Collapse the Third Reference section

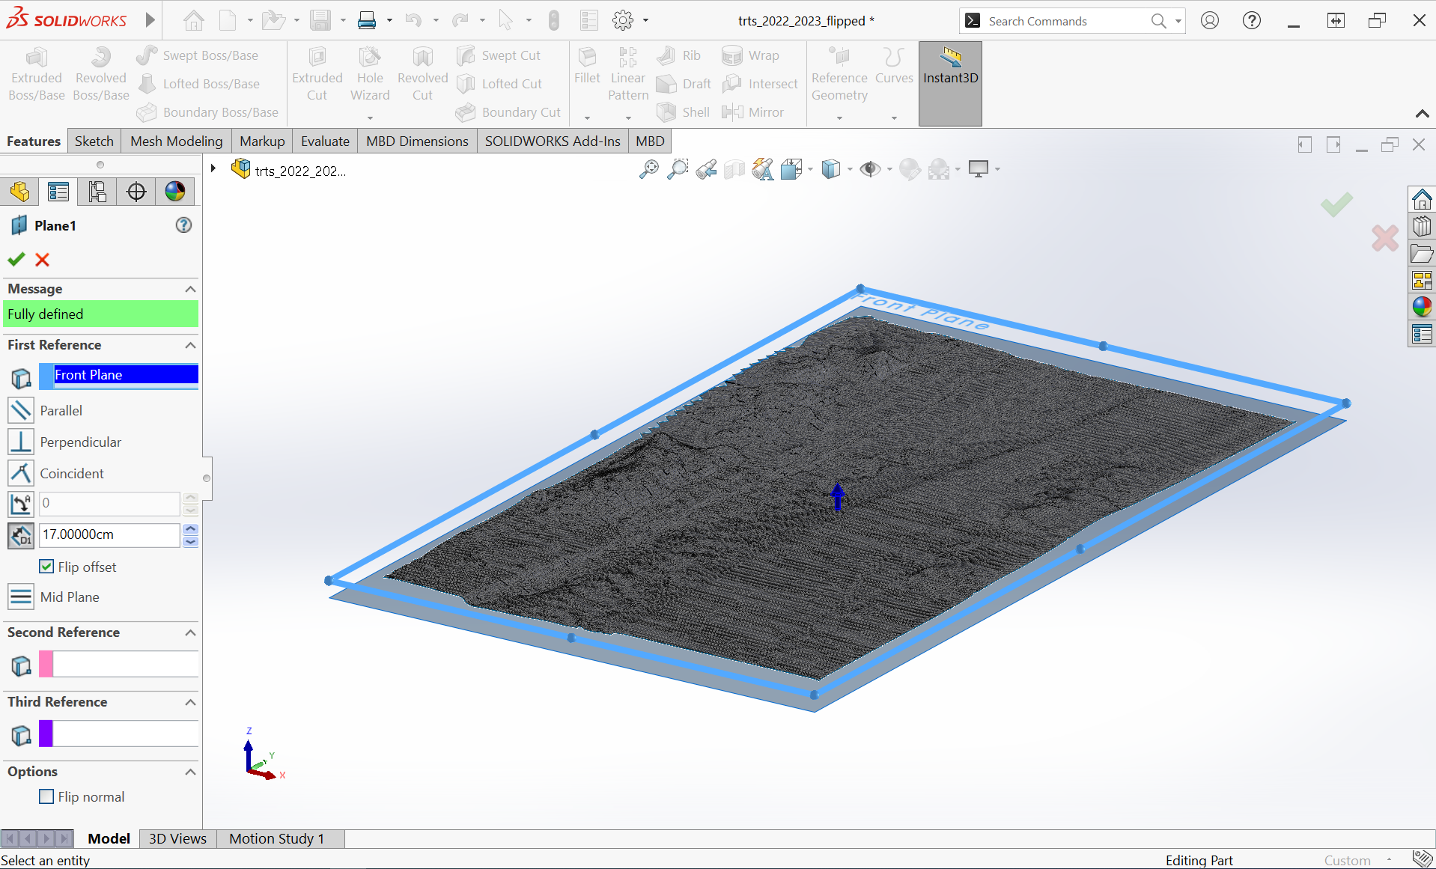190,702
